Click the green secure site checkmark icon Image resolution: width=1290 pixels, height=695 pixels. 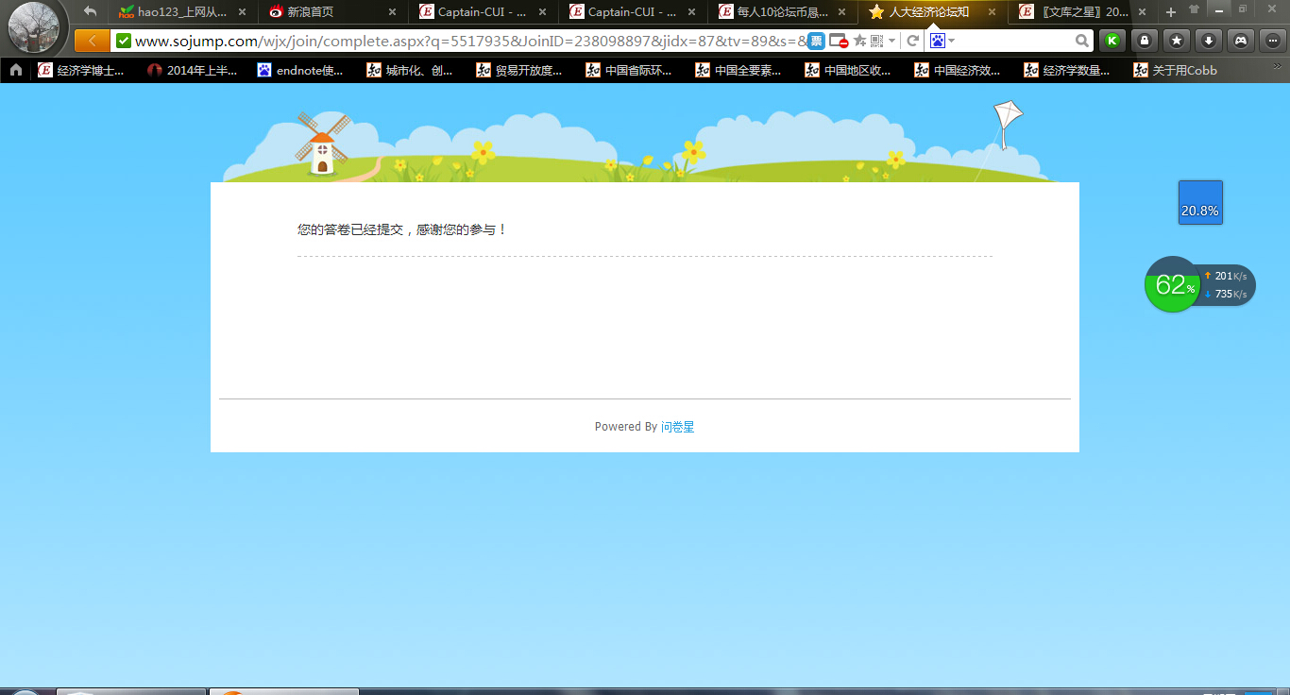click(x=124, y=41)
